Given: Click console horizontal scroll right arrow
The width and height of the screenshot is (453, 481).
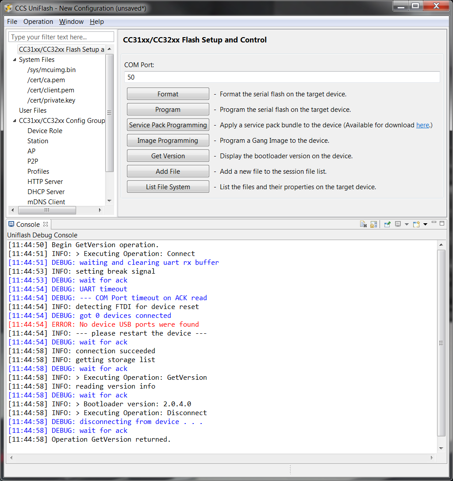Looking at the screenshot, I should [x=432, y=458].
